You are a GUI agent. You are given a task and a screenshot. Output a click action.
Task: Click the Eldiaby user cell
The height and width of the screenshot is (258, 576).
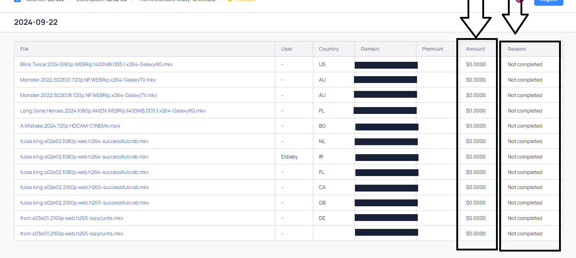pyautogui.click(x=289, y=157)
